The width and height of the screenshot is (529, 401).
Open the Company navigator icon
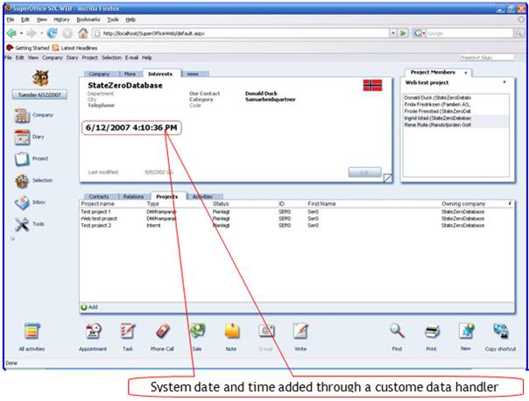(22, 116)
